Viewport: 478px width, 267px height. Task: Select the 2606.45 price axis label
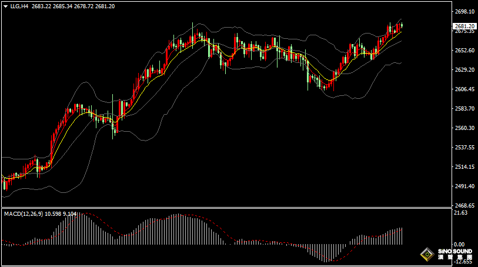[464, 89]
